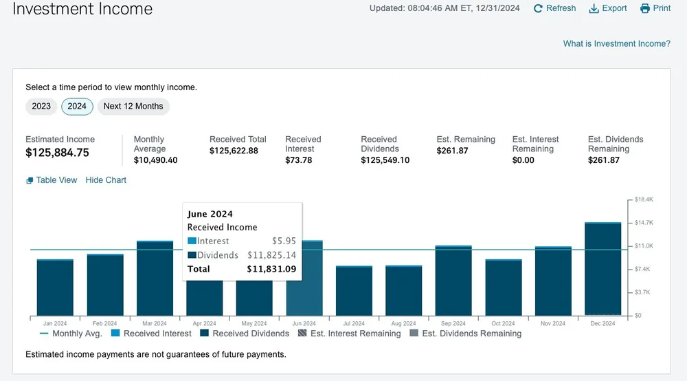The width and height of the screenshot is (687, 381).
Task: Switch to Table View
Action: [56, 180]
